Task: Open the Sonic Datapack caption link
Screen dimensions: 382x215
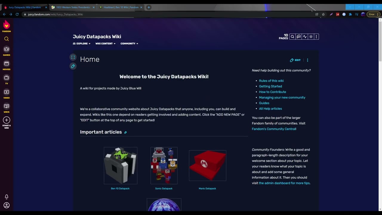Action: pyautogui.click(x=164, y=188)
